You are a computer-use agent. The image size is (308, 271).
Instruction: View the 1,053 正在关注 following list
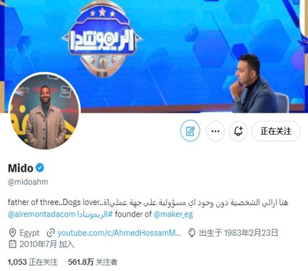(33, 262)
